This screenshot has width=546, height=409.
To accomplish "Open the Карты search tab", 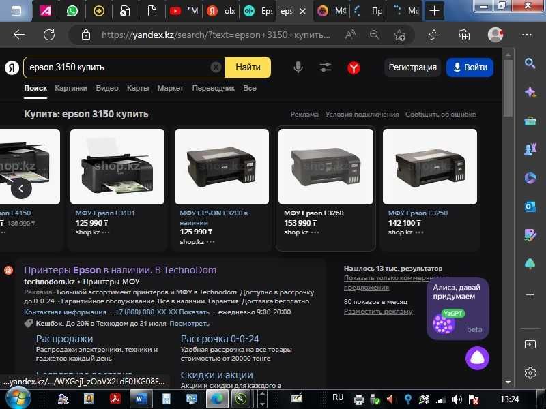I will [138, 88].
